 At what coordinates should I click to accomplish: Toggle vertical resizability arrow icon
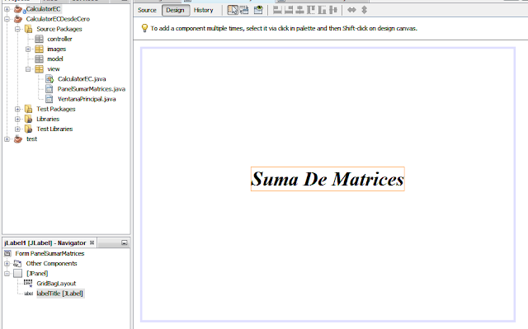(x=364, y=10)
